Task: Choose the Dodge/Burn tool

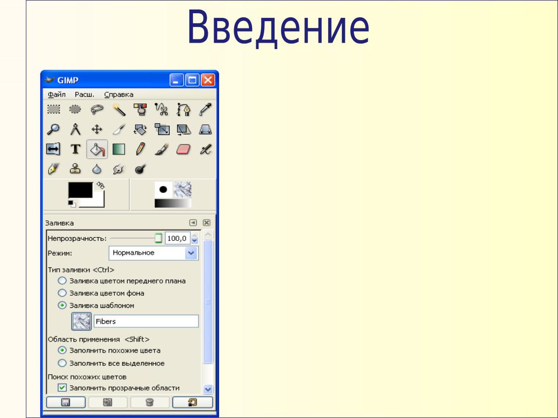Action: (x=141, y=169)
